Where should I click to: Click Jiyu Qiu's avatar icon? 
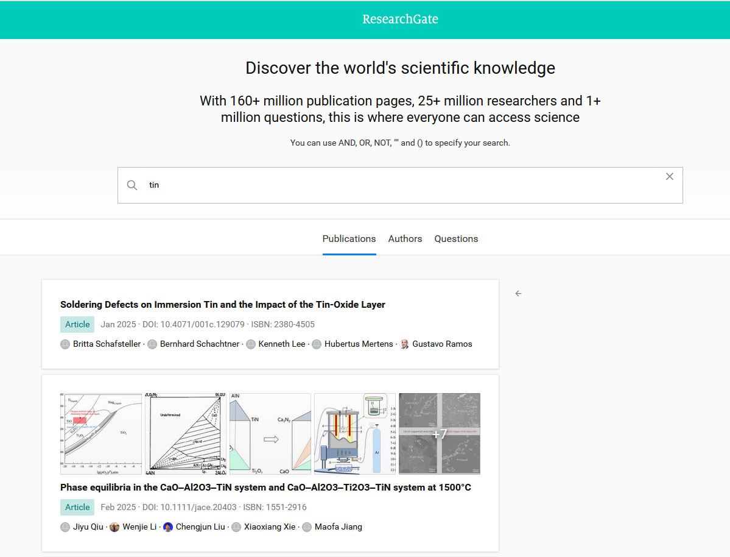(65, 527)
